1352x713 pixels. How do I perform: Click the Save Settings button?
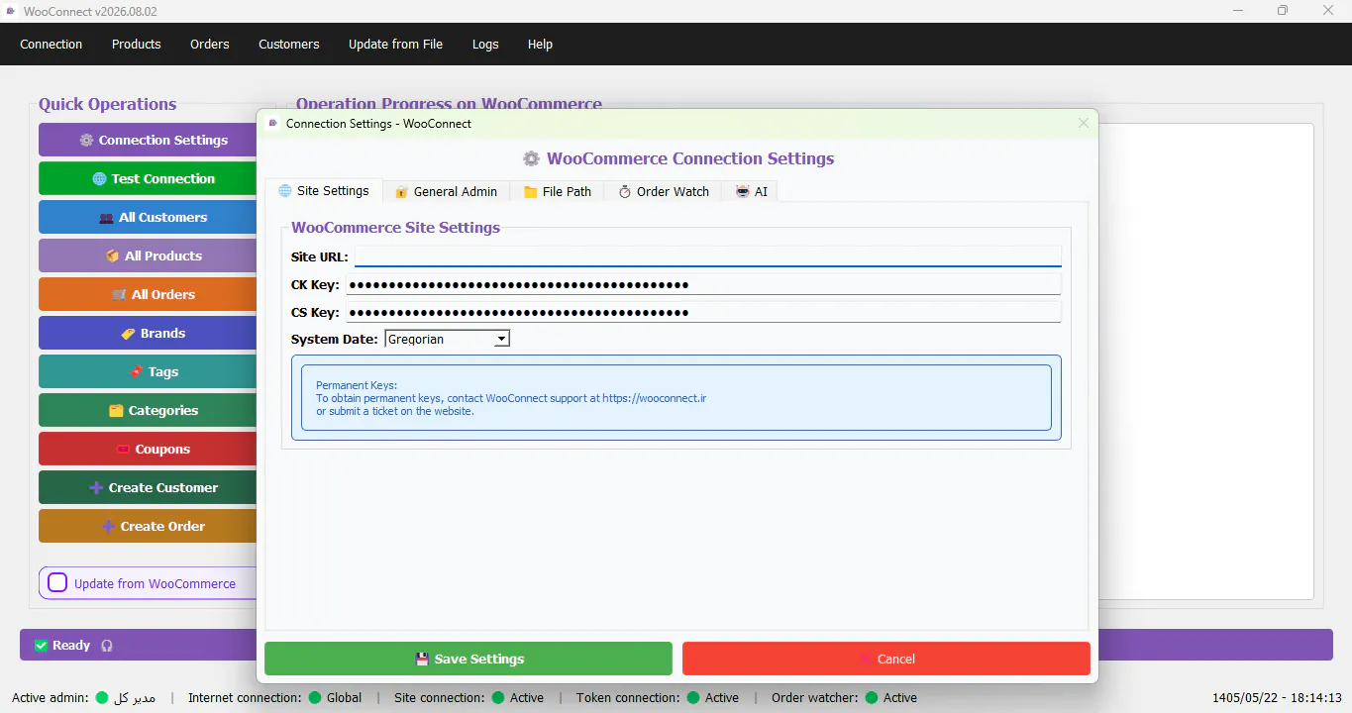click(x=468, y=659)
